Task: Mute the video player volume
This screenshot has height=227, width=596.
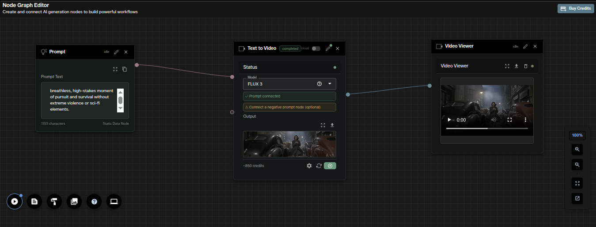Action: [494, 120]
